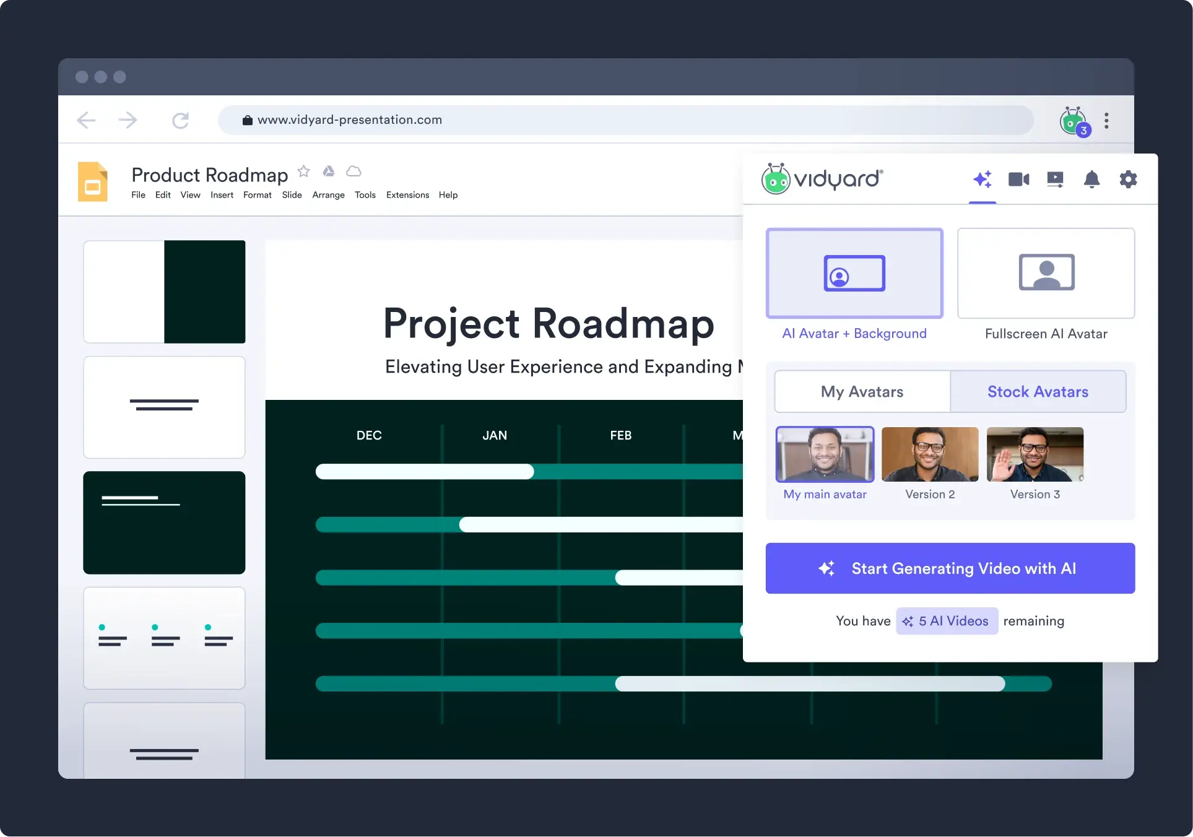
Task: Check Vidyard notifications via bell icon
Action: click(x=1091, y=180)
